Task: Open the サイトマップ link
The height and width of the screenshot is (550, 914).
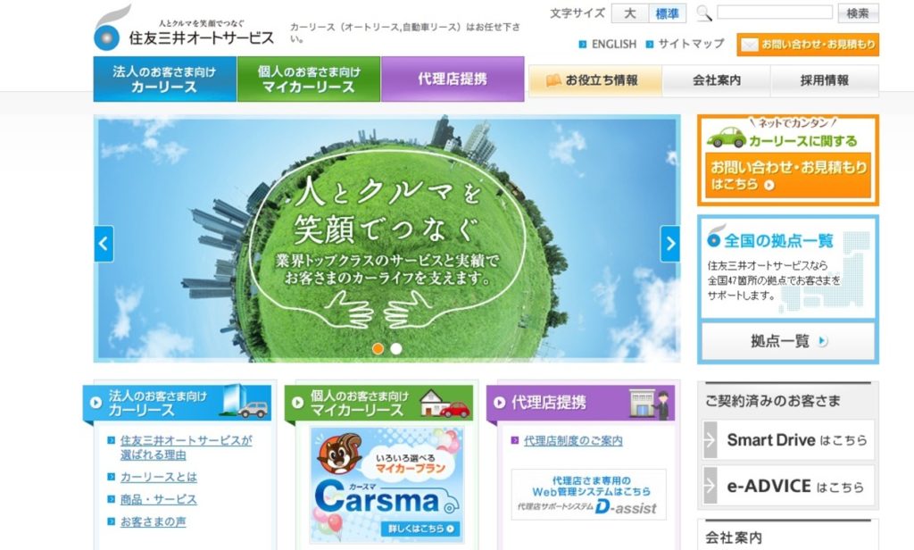Action: (692, 44)
